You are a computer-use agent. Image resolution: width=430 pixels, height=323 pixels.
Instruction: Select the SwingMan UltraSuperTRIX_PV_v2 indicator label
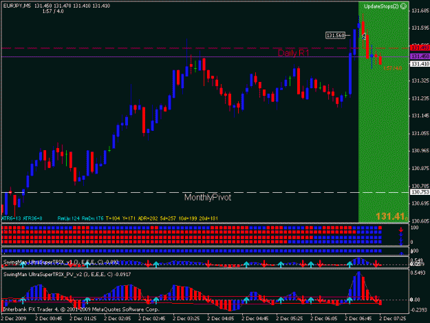tap(67, 274)
